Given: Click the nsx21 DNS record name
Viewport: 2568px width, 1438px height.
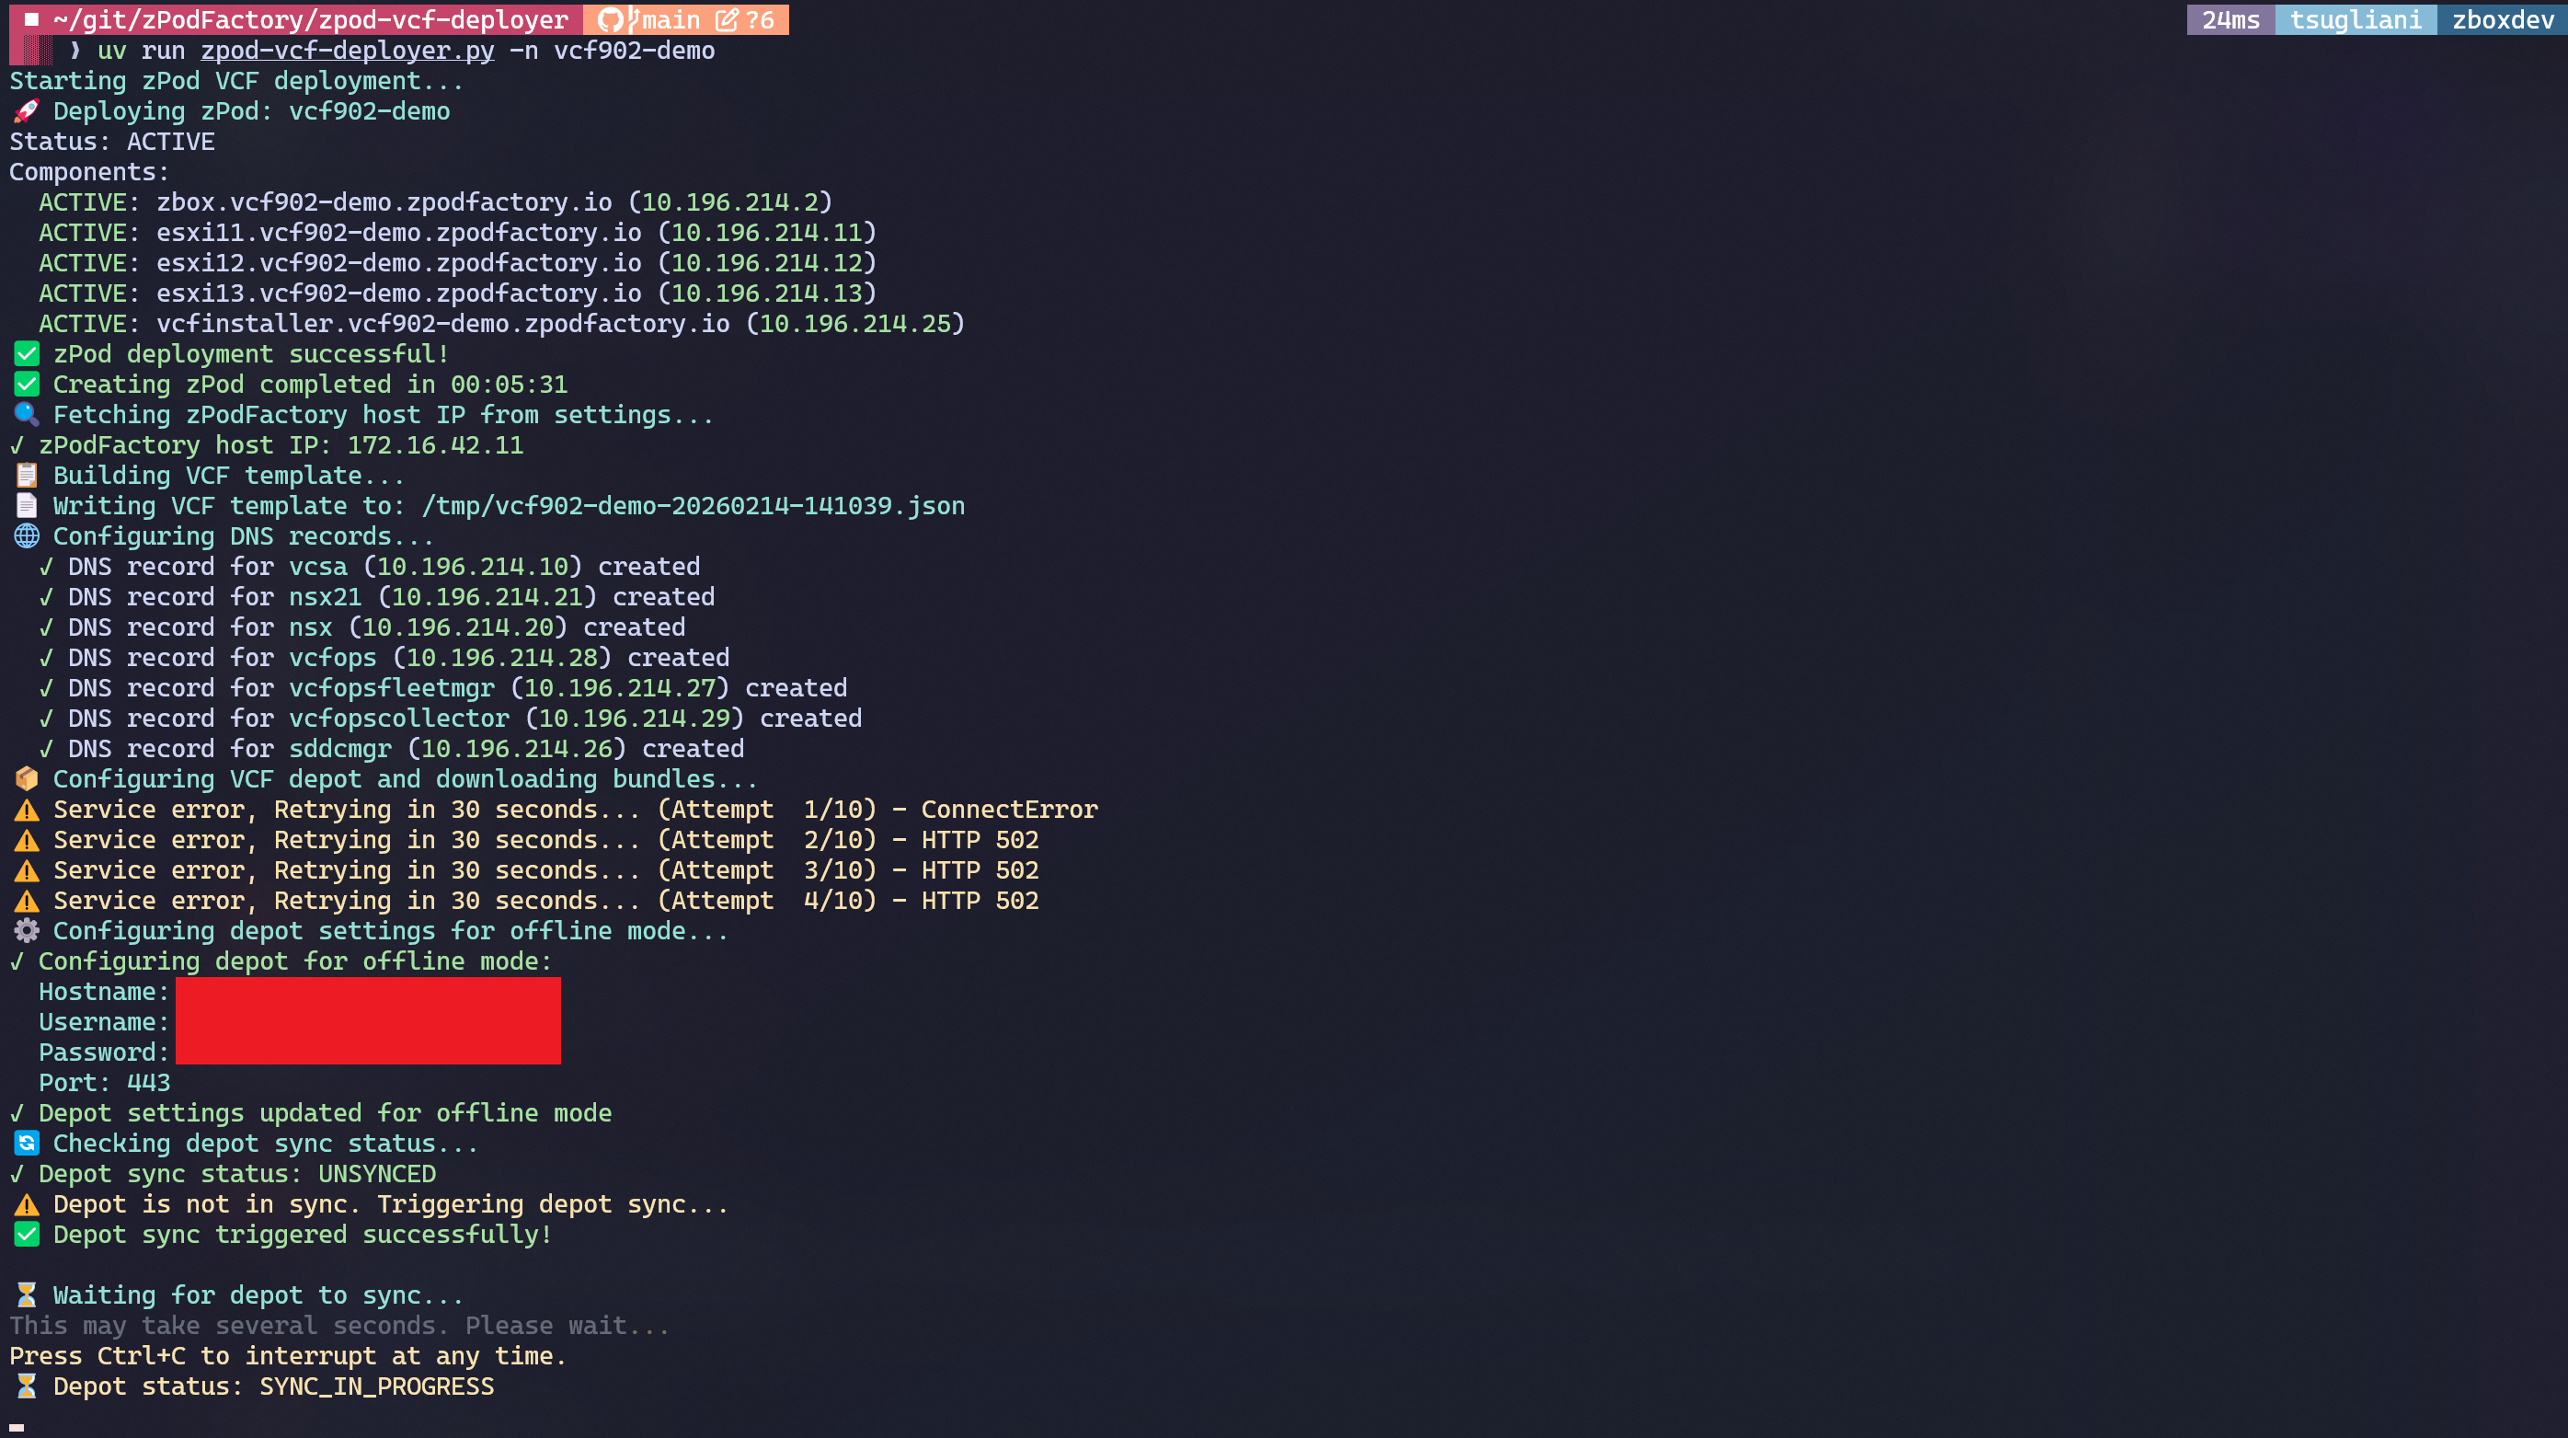Looking at the screenshot, I should tap(325, 596).
